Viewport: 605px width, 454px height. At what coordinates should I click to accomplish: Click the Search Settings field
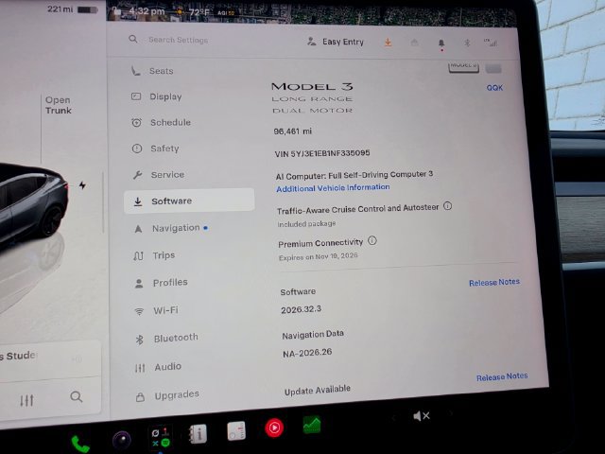click(x=179, y=40)
